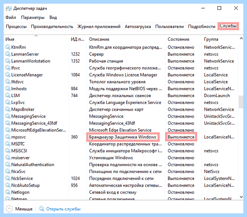Click the gear icon next to Открыть службы
Image resolution: width=247 pixels, height=217 pixels.
click(x=42, y=209)
